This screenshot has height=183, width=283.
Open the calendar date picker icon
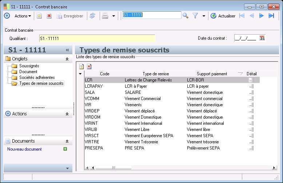tap(262, 38)
